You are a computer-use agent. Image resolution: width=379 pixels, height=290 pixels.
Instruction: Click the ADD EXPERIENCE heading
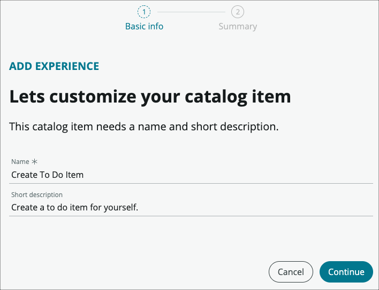pos(54,66)
